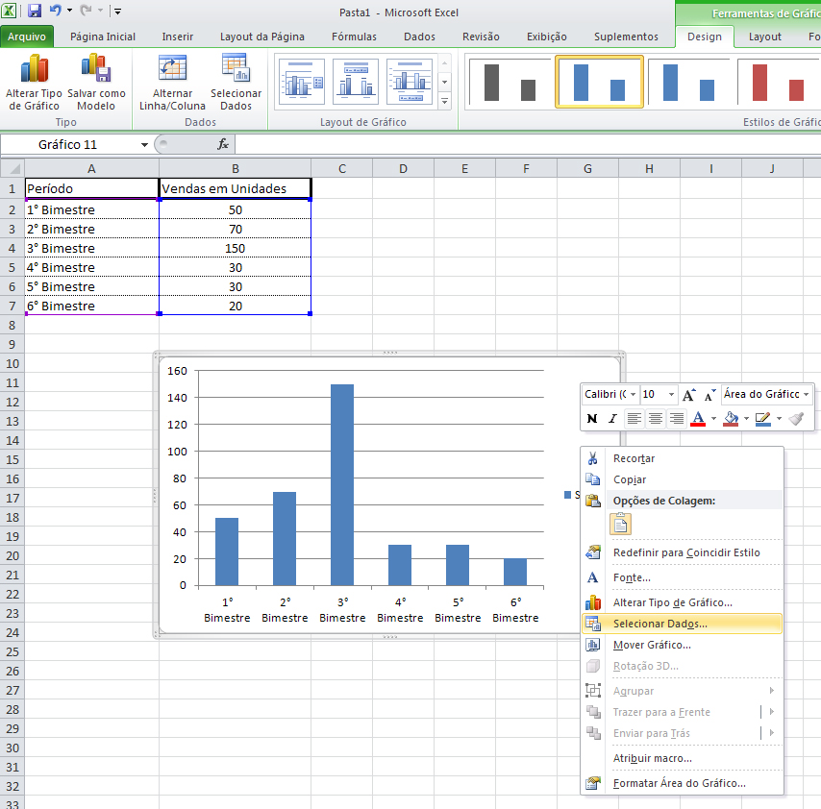The image size is (821, 809).
Task: Choose the first chart layout thumbnail
Action: (302, 81)
